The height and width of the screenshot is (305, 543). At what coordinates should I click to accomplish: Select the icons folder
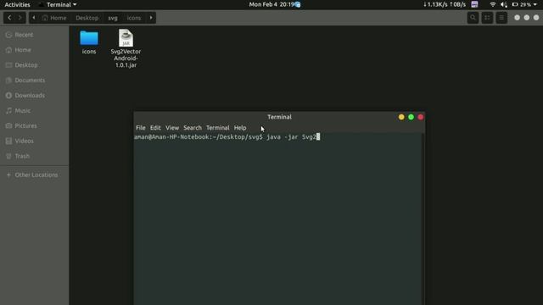89,42
